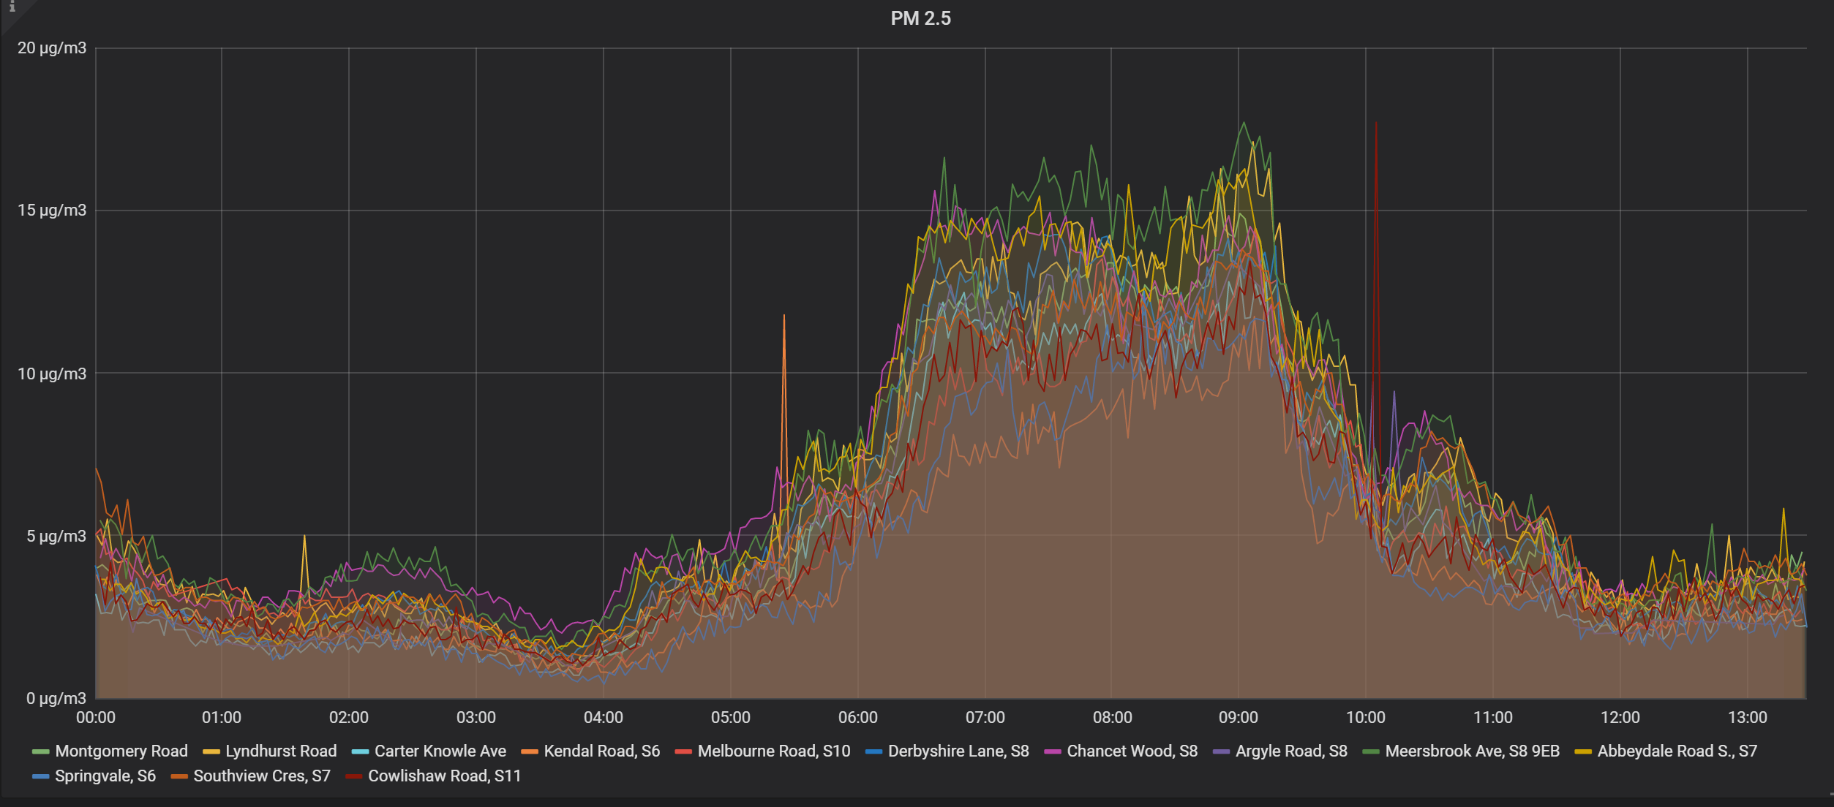Open color picker for Kendal Road, S6 swatch
The image size is (1834, 807).
pyautogui.click(x=530, y=751)
